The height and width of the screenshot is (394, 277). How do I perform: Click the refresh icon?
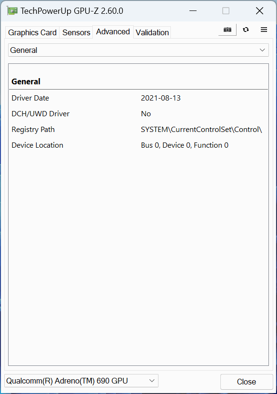(x=246, y=30)
